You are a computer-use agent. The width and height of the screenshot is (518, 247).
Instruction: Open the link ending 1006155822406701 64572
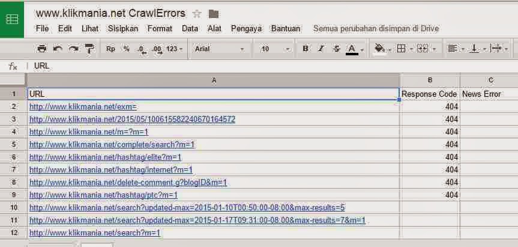tap(132, 120)
